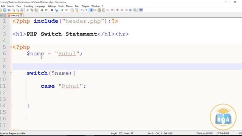Open Find with the binoculars icon
The width and height of the screenshot is (242, 136).
point(52,10)
